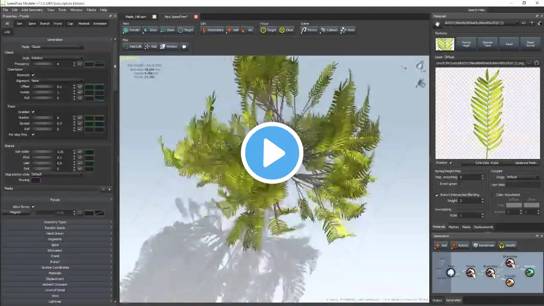544x306 pixels.
Task: Toggle AO in the Edit toolbar
Action: [x=244, y=30]
